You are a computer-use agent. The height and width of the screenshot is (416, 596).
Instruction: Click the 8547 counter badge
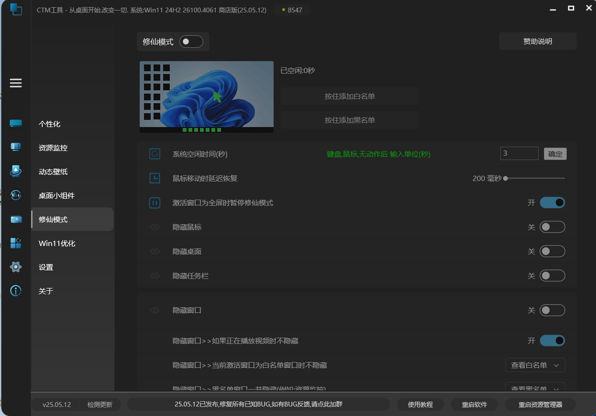[292, 10]
